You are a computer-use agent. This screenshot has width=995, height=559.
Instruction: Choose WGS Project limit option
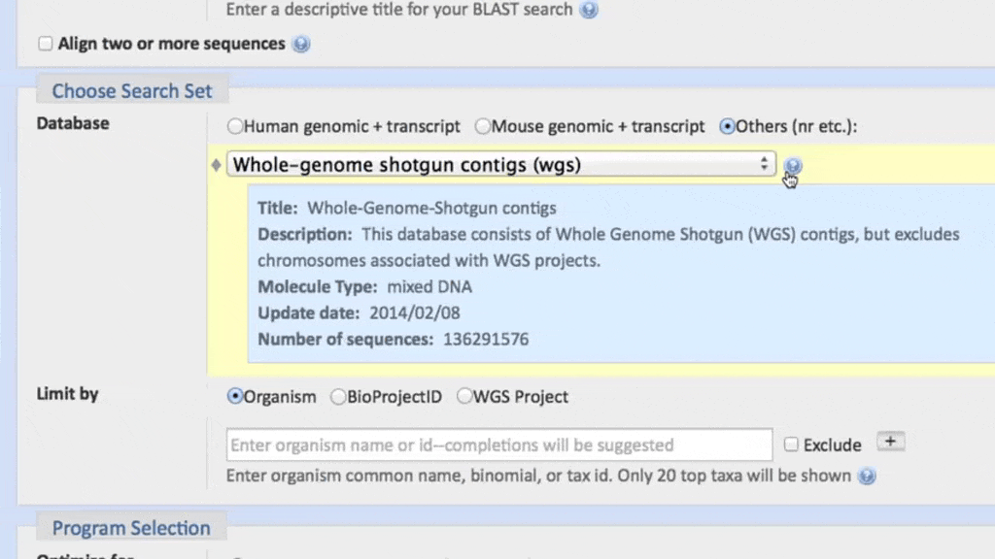(464, 396)
